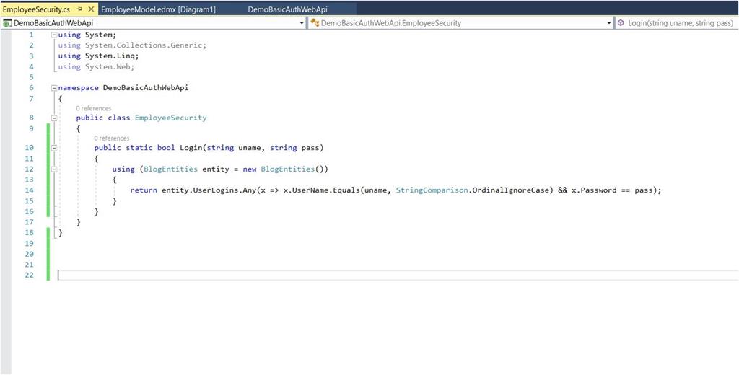Open the project navigation dropdown arrow

[x=302, y=22]
